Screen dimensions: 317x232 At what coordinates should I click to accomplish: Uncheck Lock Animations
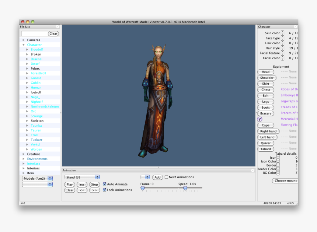pos(105,190)
